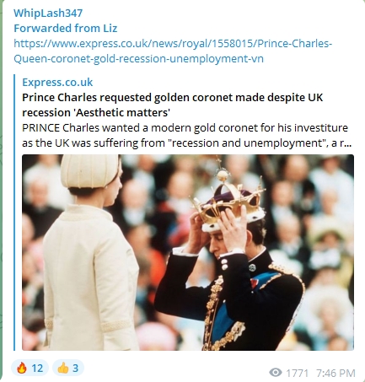Click description text starting 'PRINCE Charles wanted'
This screenshot has height=382, width=365.
click(x=185, y=127)
